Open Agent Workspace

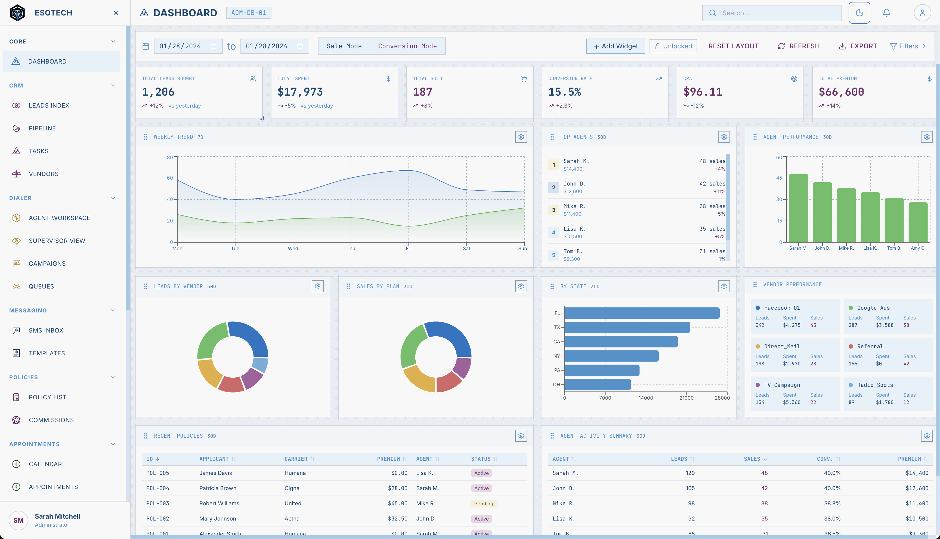pos(62,218)
